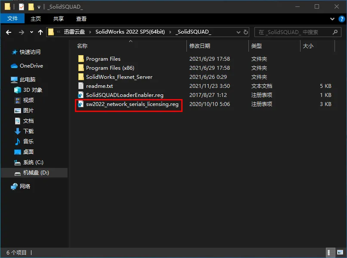
Task: Click the Program Files (x86) folder icon
Action: click(x=81, y=68)
